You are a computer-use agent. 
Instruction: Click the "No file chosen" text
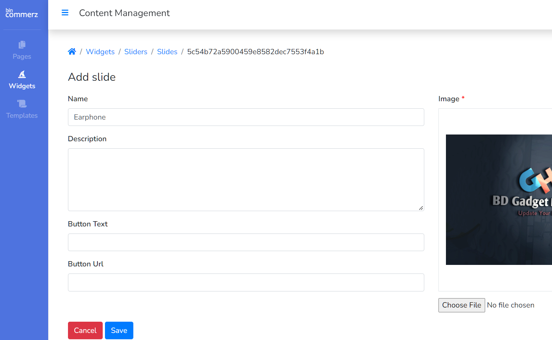point(511,305)
